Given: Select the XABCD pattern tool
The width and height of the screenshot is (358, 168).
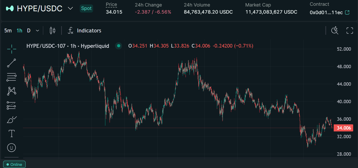Looking at the screenshot, I should (11, 91).
